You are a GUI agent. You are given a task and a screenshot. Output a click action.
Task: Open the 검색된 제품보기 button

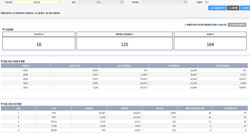pyautogui.click(x=237, y=25)
